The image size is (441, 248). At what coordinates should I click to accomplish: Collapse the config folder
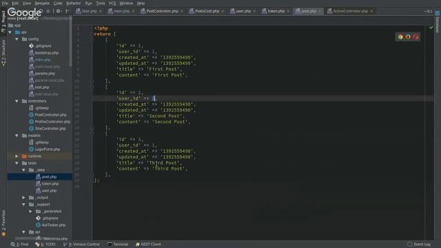(x=17, y=39)
